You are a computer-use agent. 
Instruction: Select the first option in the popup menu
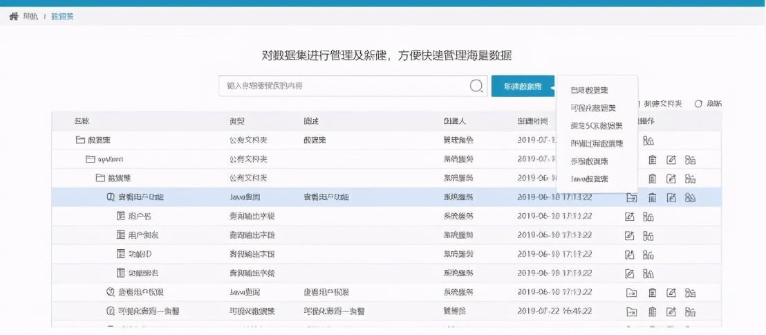[590, 91]
